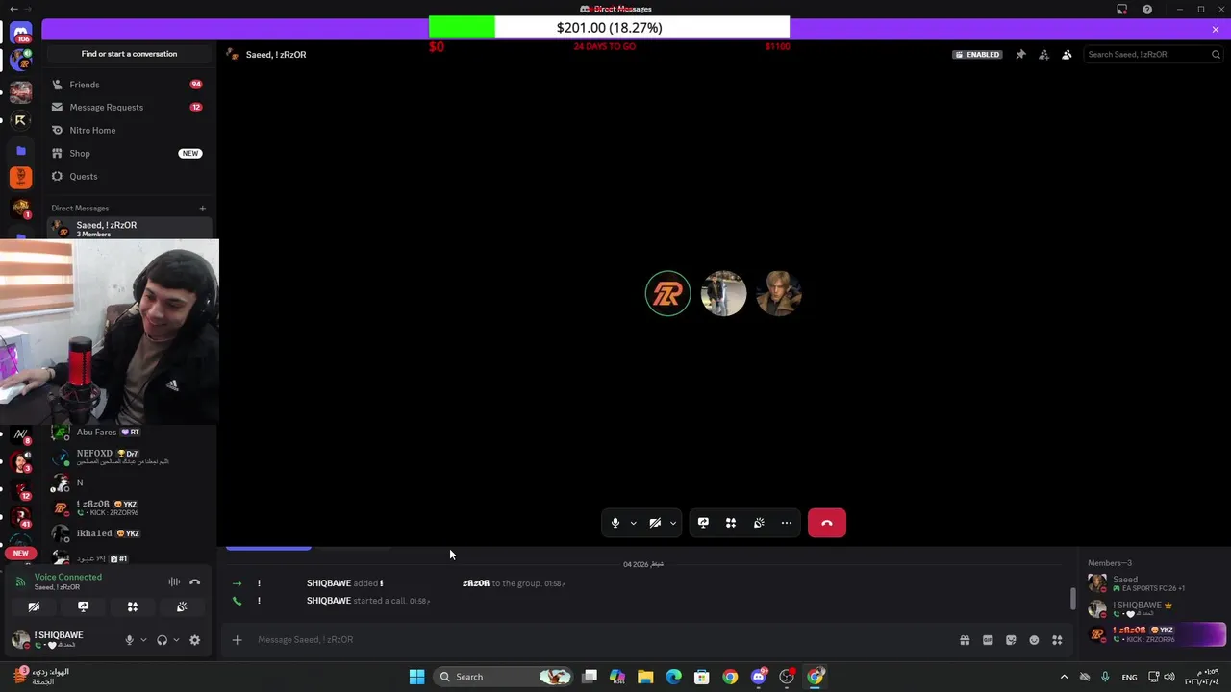
Task: Open microphone options arrow in call bar
Action: click(x=633, y=523)
